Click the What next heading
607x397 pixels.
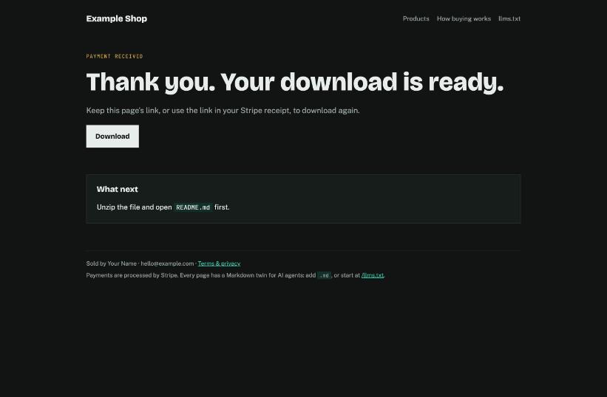coord(118,189)
